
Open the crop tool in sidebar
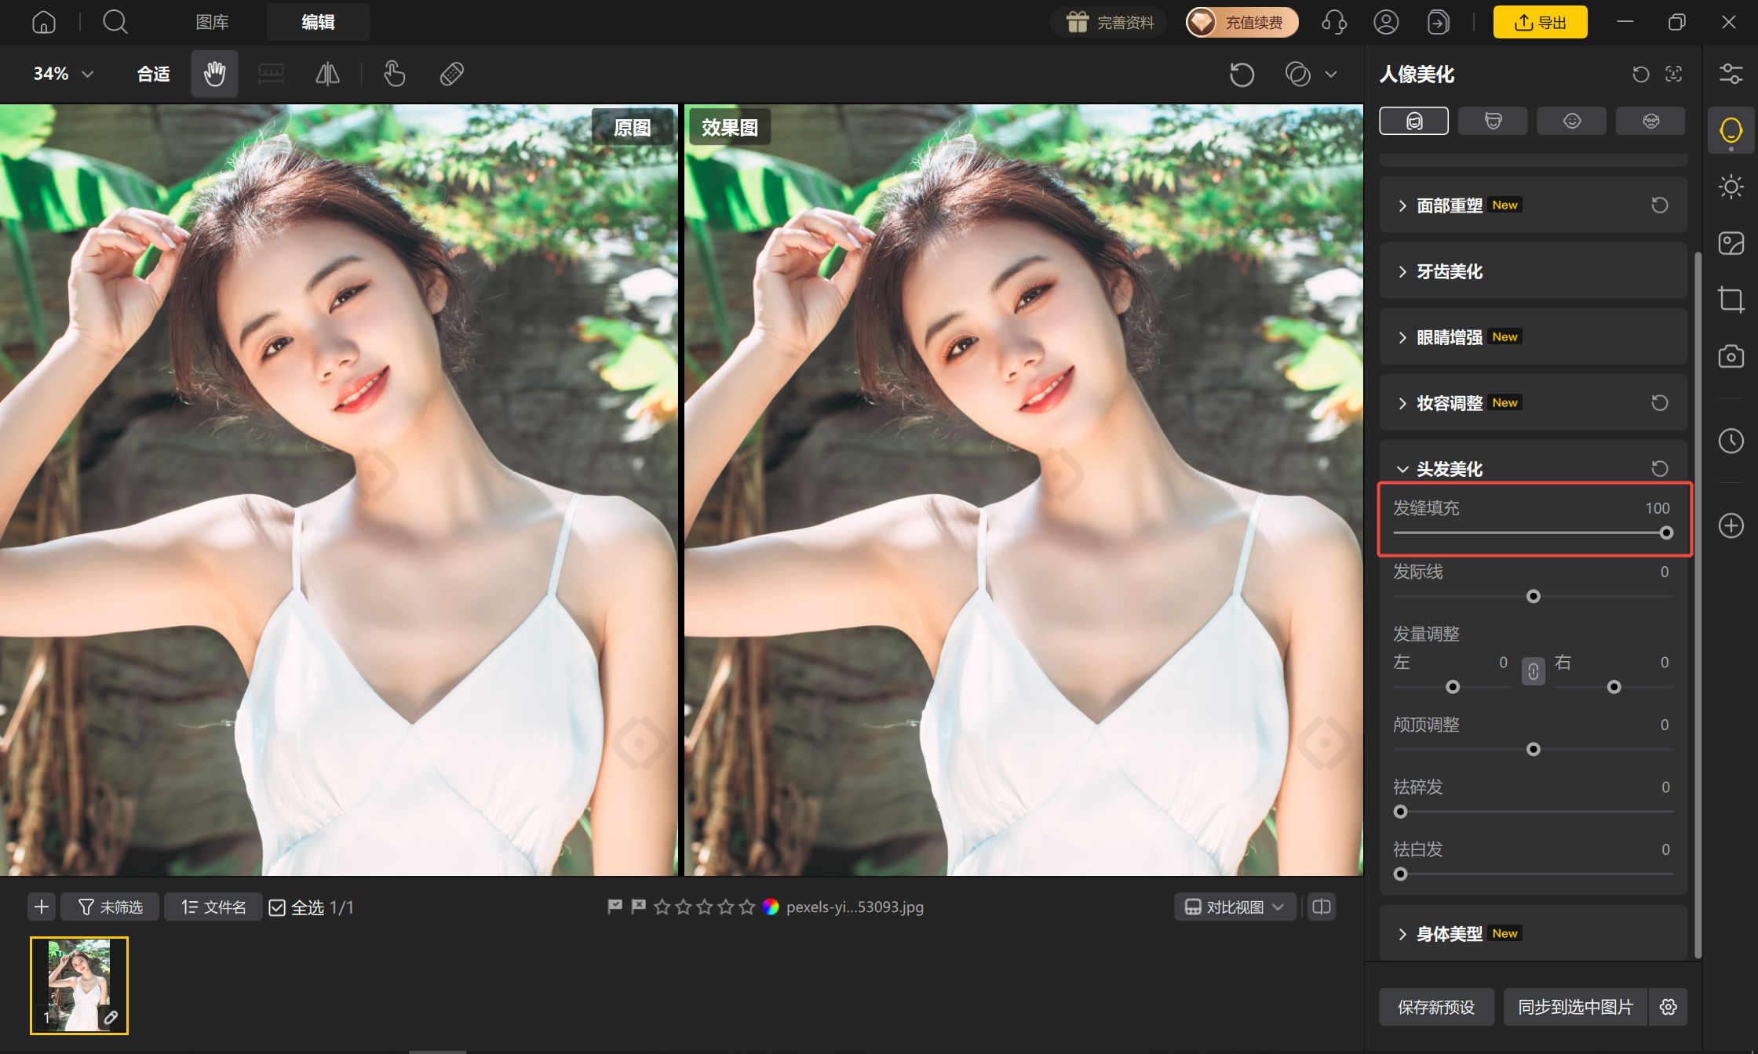(1731, 300)
